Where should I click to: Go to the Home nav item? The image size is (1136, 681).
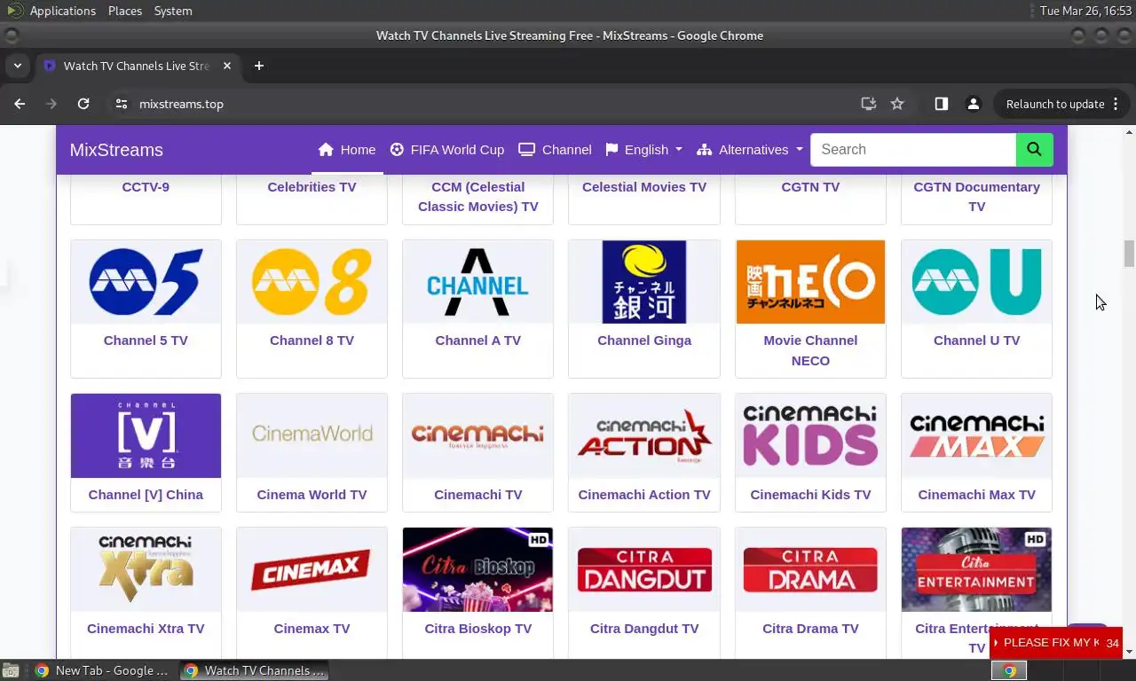click(x=347, y=150)
